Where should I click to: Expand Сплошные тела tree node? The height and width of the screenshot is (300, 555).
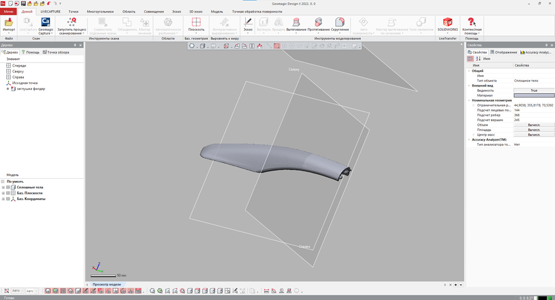[3, 187]
